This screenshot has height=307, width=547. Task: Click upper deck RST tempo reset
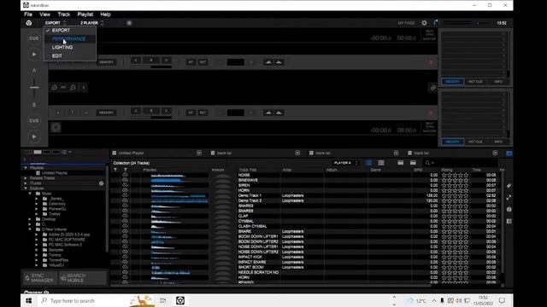pyautogui.click(x=203, y=62)
